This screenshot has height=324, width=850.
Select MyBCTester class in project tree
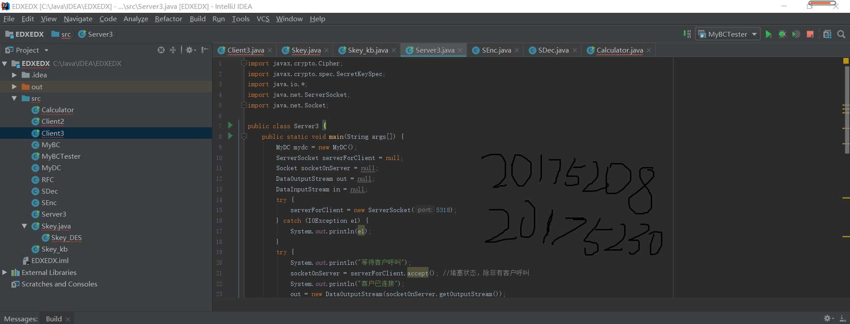61,156
